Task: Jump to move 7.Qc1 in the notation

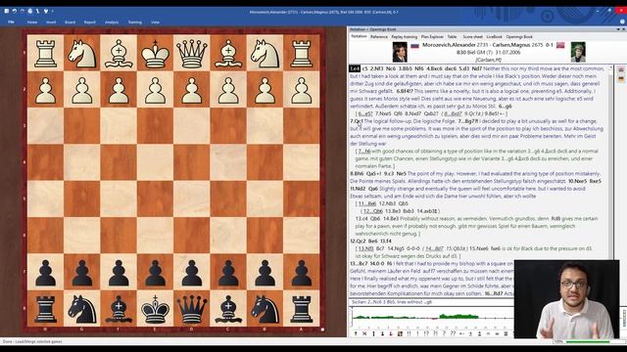Action: pyautogui.click(x=357, y=121)
